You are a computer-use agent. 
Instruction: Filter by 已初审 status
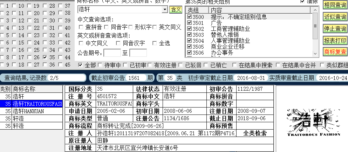point(125,65)
